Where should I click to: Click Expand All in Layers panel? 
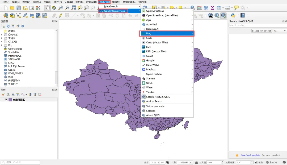(x=30, y=95)
